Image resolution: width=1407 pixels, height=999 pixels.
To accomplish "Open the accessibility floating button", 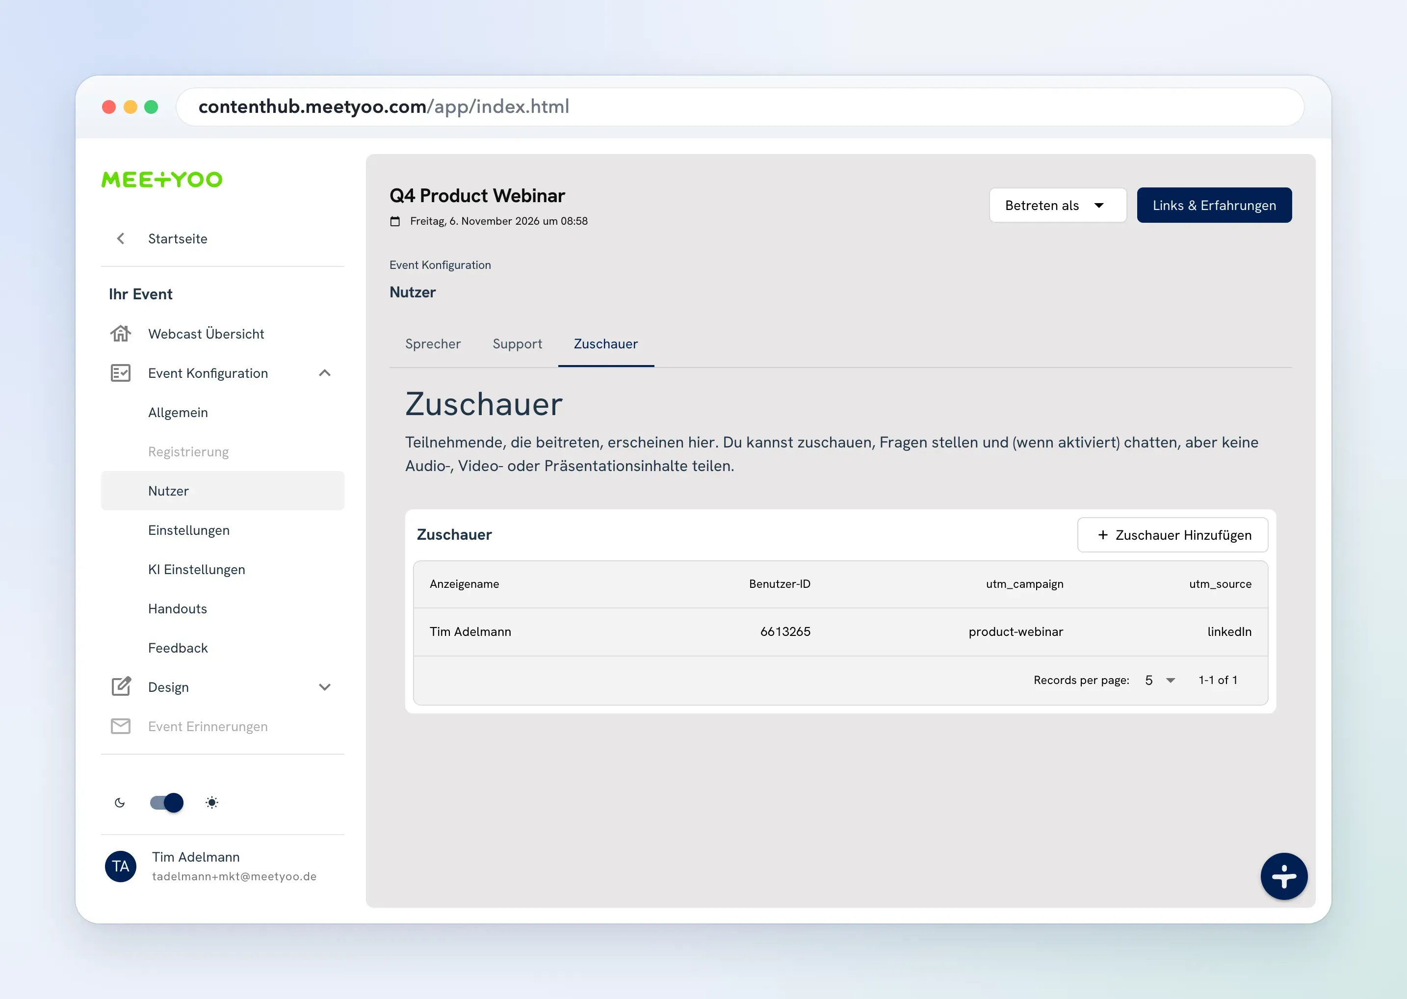I will pyautogui.click(x=1284, y=876).
